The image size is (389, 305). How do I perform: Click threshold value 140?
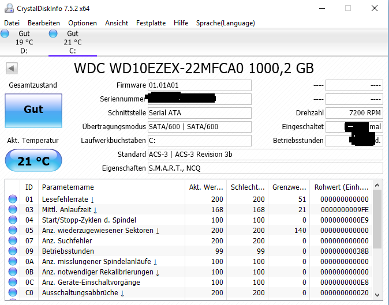(300, 231)
